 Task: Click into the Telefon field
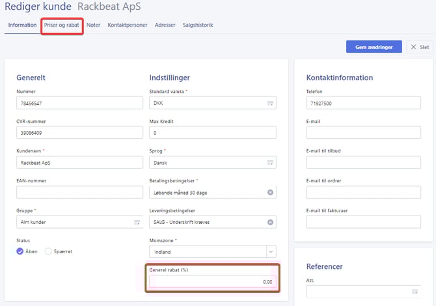pyautogui.click(x=363, y=103)
